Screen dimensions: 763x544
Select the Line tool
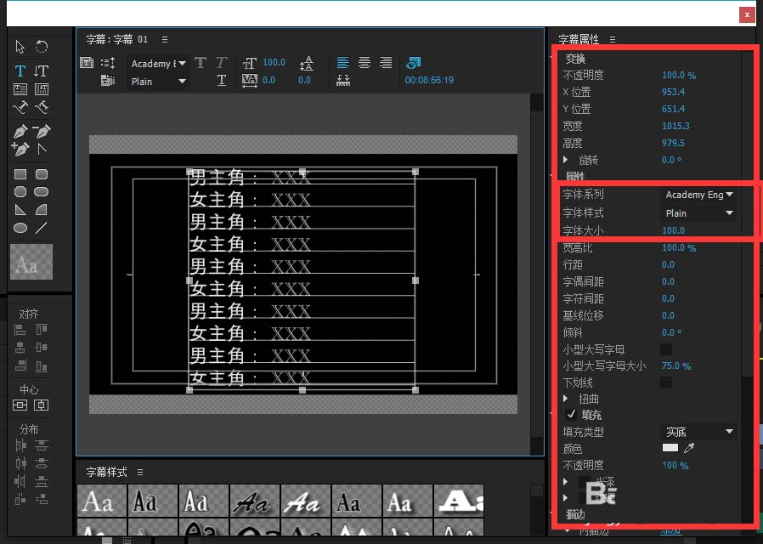(42, 227)
